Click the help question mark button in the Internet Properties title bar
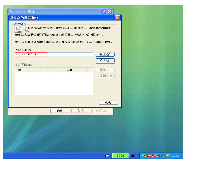Viewport: 198px width, 175px height. (104, 12)
